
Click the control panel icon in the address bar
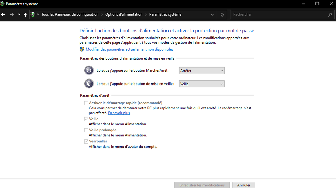(33, 14)
